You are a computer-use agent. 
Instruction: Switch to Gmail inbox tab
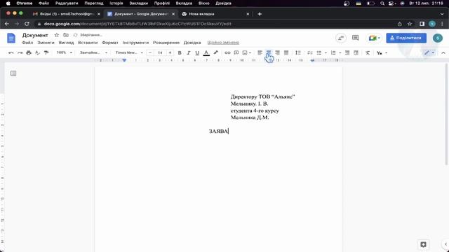(67, 14)
